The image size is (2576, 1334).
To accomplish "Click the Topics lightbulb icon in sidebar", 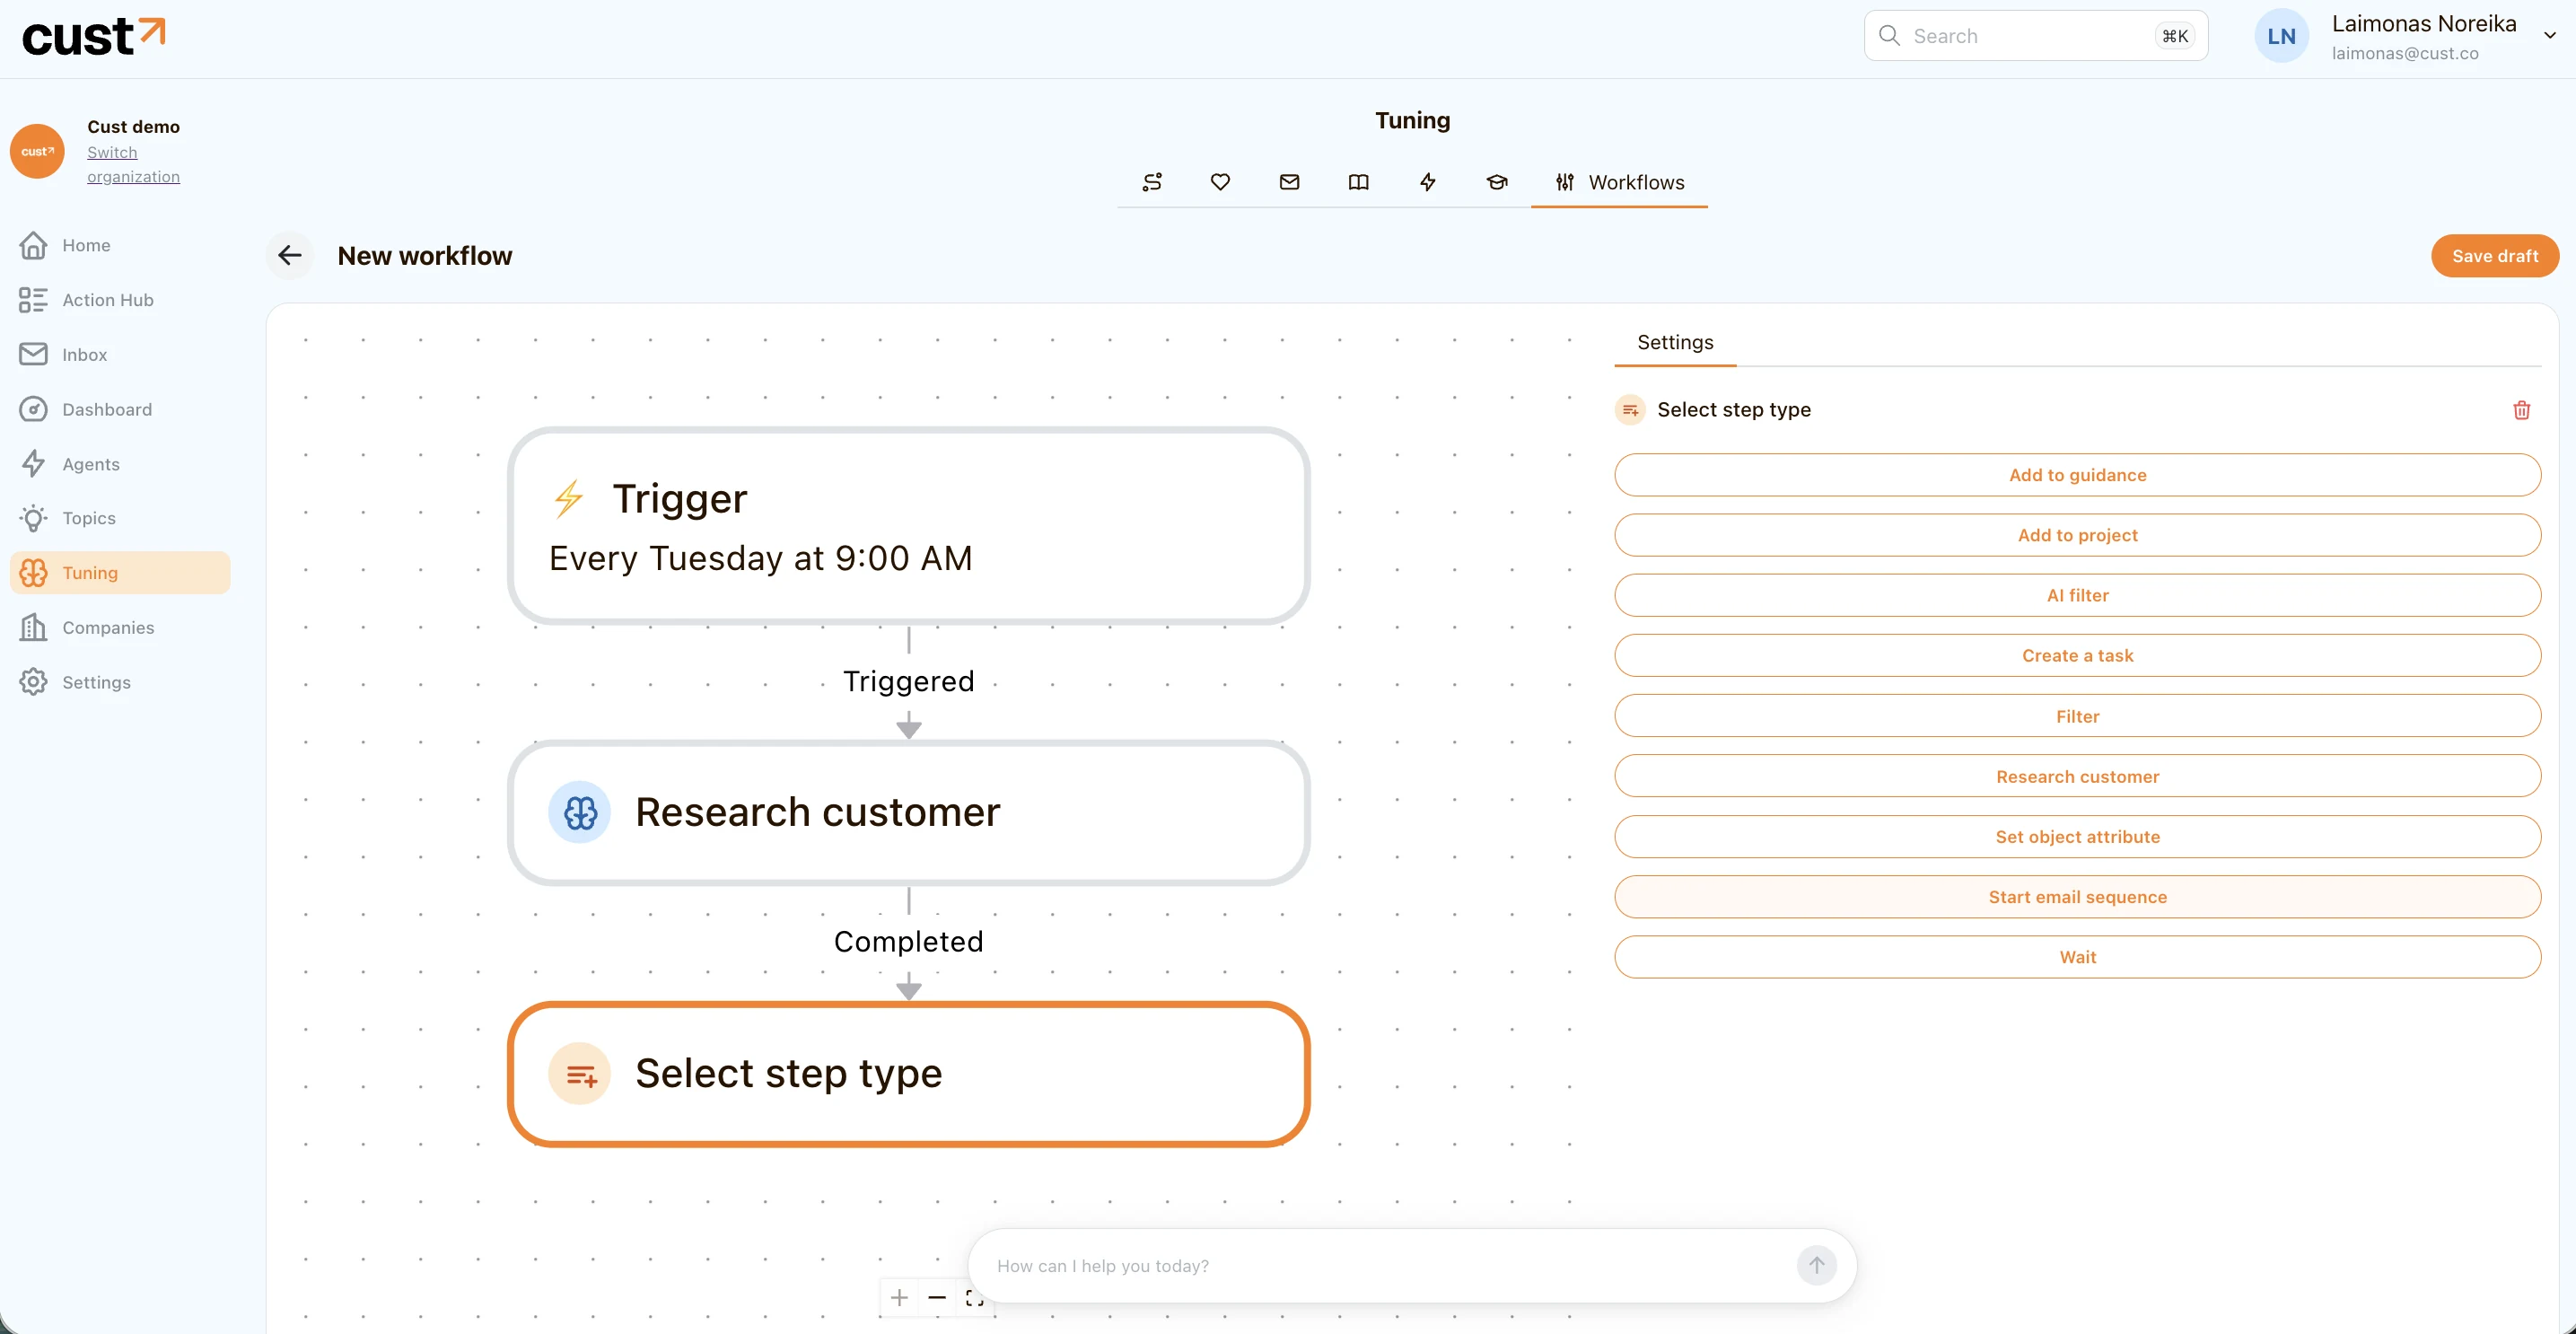I will [x=33, y=518].
